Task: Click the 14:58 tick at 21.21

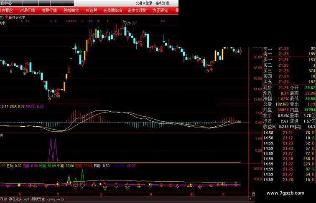Action: point(289,133)
